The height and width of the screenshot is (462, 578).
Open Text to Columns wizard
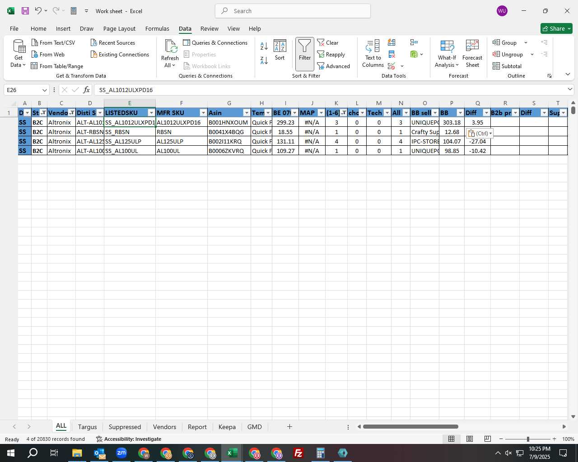373,54
